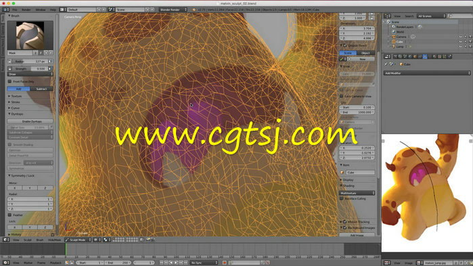Click the play animation button
This screenshot has height=266, width=473.
point(176,263)
